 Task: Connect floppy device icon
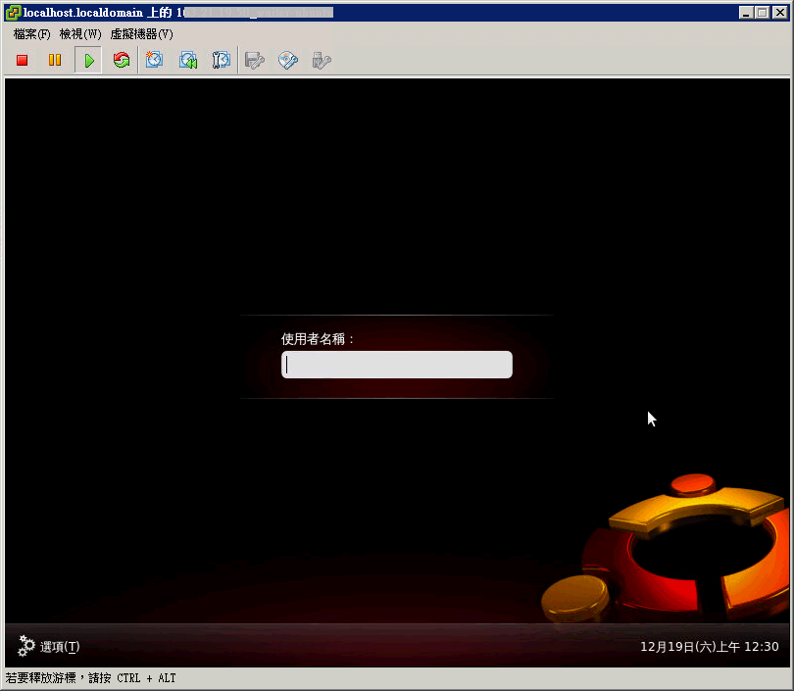click(255, 60)
